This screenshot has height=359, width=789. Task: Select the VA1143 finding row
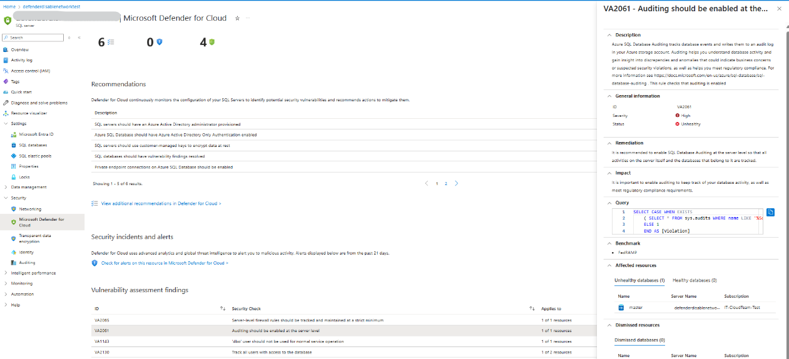coord(344,341)
